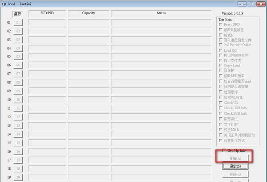
Task: Close the QCTool window
Action: pos(261,4)
